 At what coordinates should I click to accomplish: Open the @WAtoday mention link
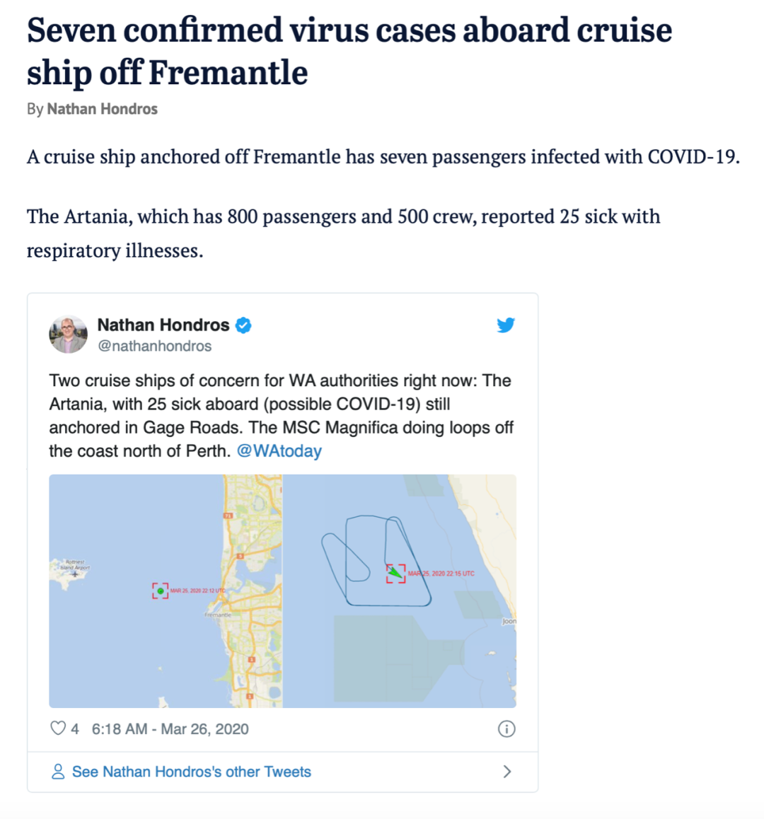pos(279,451)
